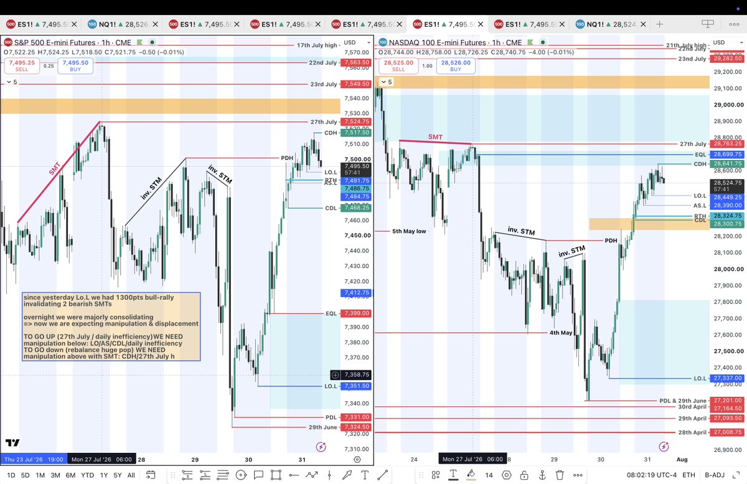Expand the indicator legend '5' on S&P chart

pyautogui.click(x=11, y=82)
